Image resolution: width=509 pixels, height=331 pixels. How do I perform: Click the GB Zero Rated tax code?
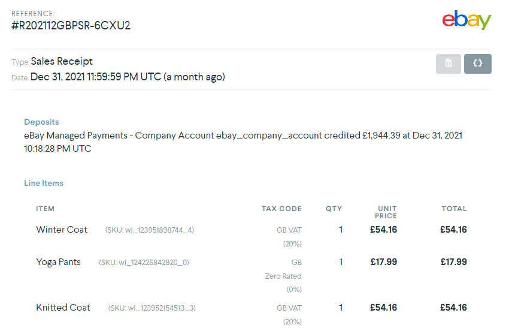click(283, 276)
